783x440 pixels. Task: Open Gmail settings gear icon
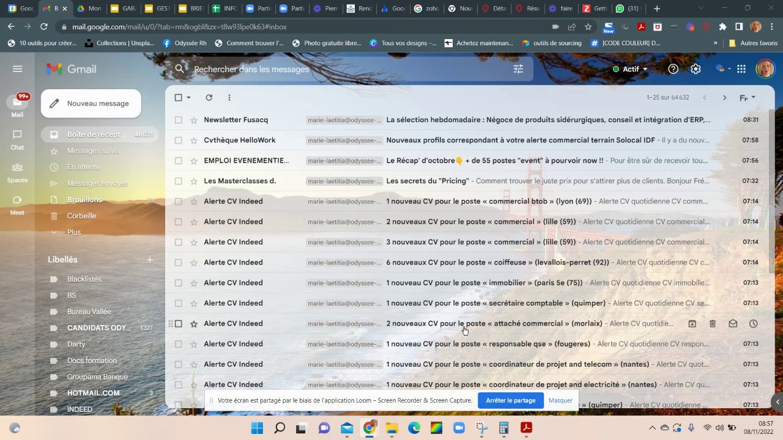click(696, 69)
